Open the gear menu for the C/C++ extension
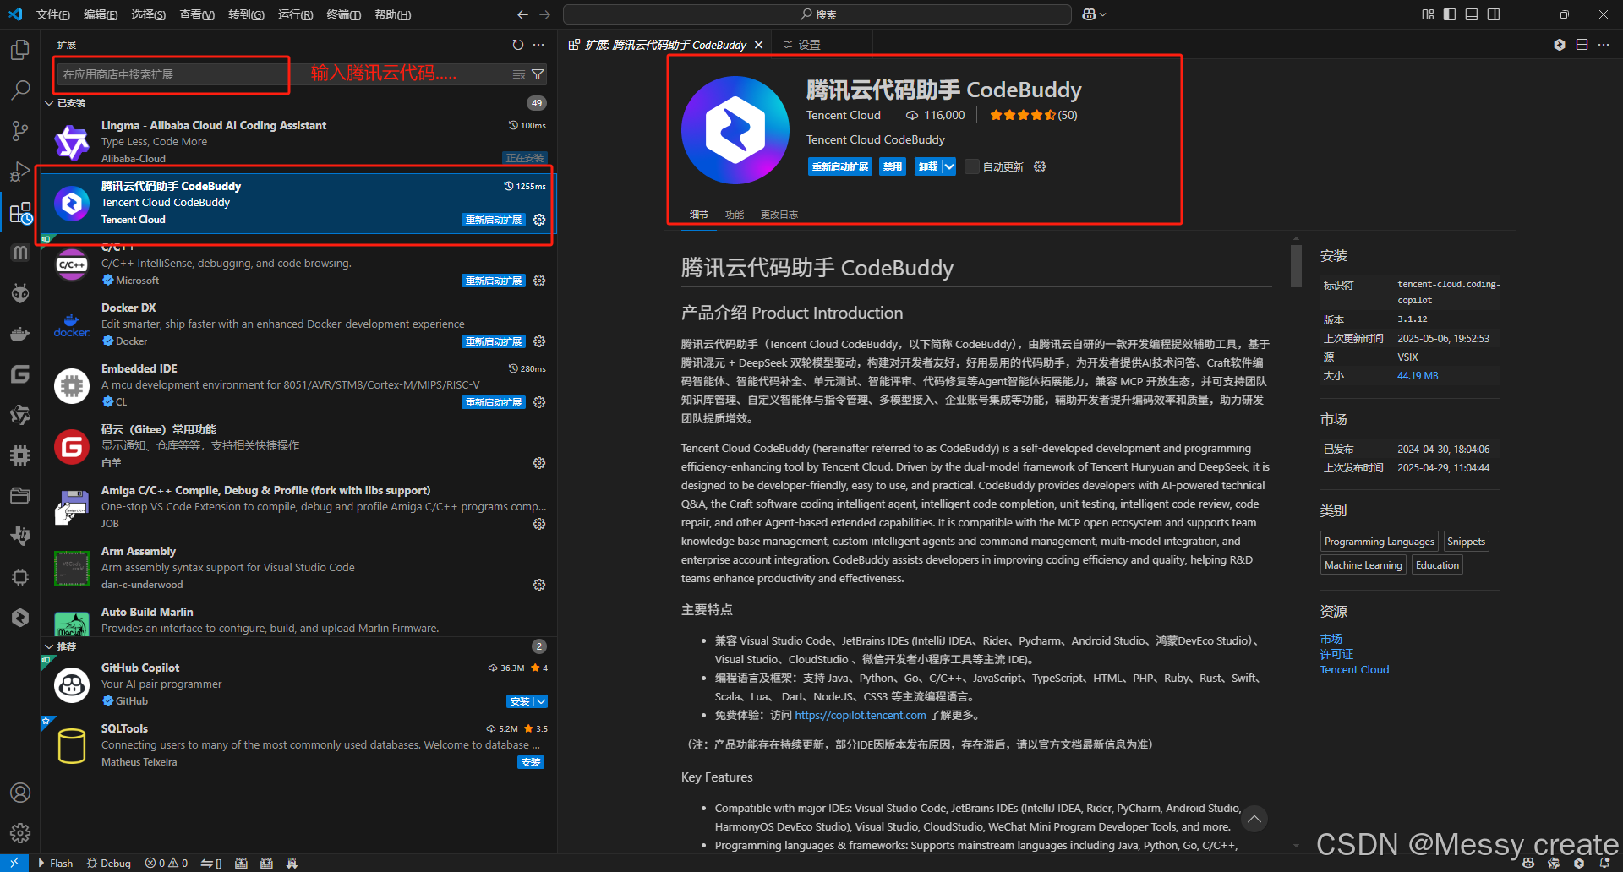Viewport: 1623px width, 872px height. (539, 281)
